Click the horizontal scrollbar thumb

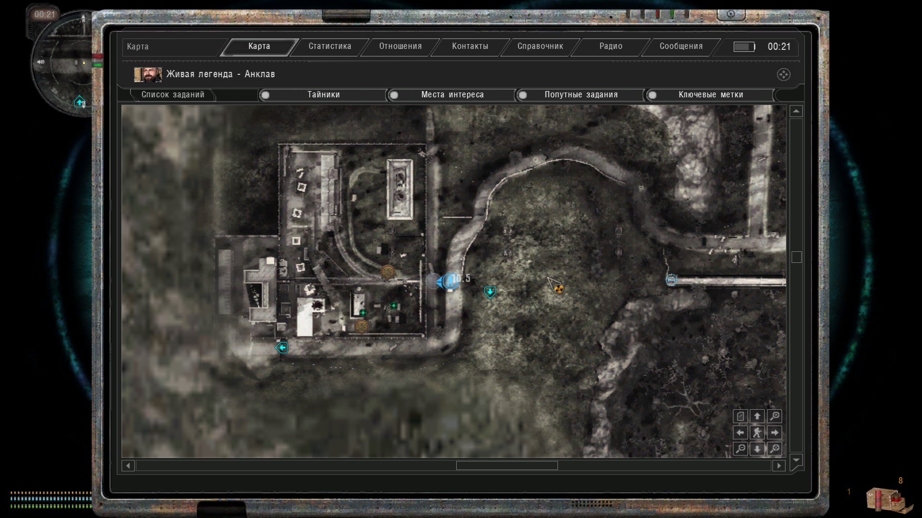coord(507,466)
